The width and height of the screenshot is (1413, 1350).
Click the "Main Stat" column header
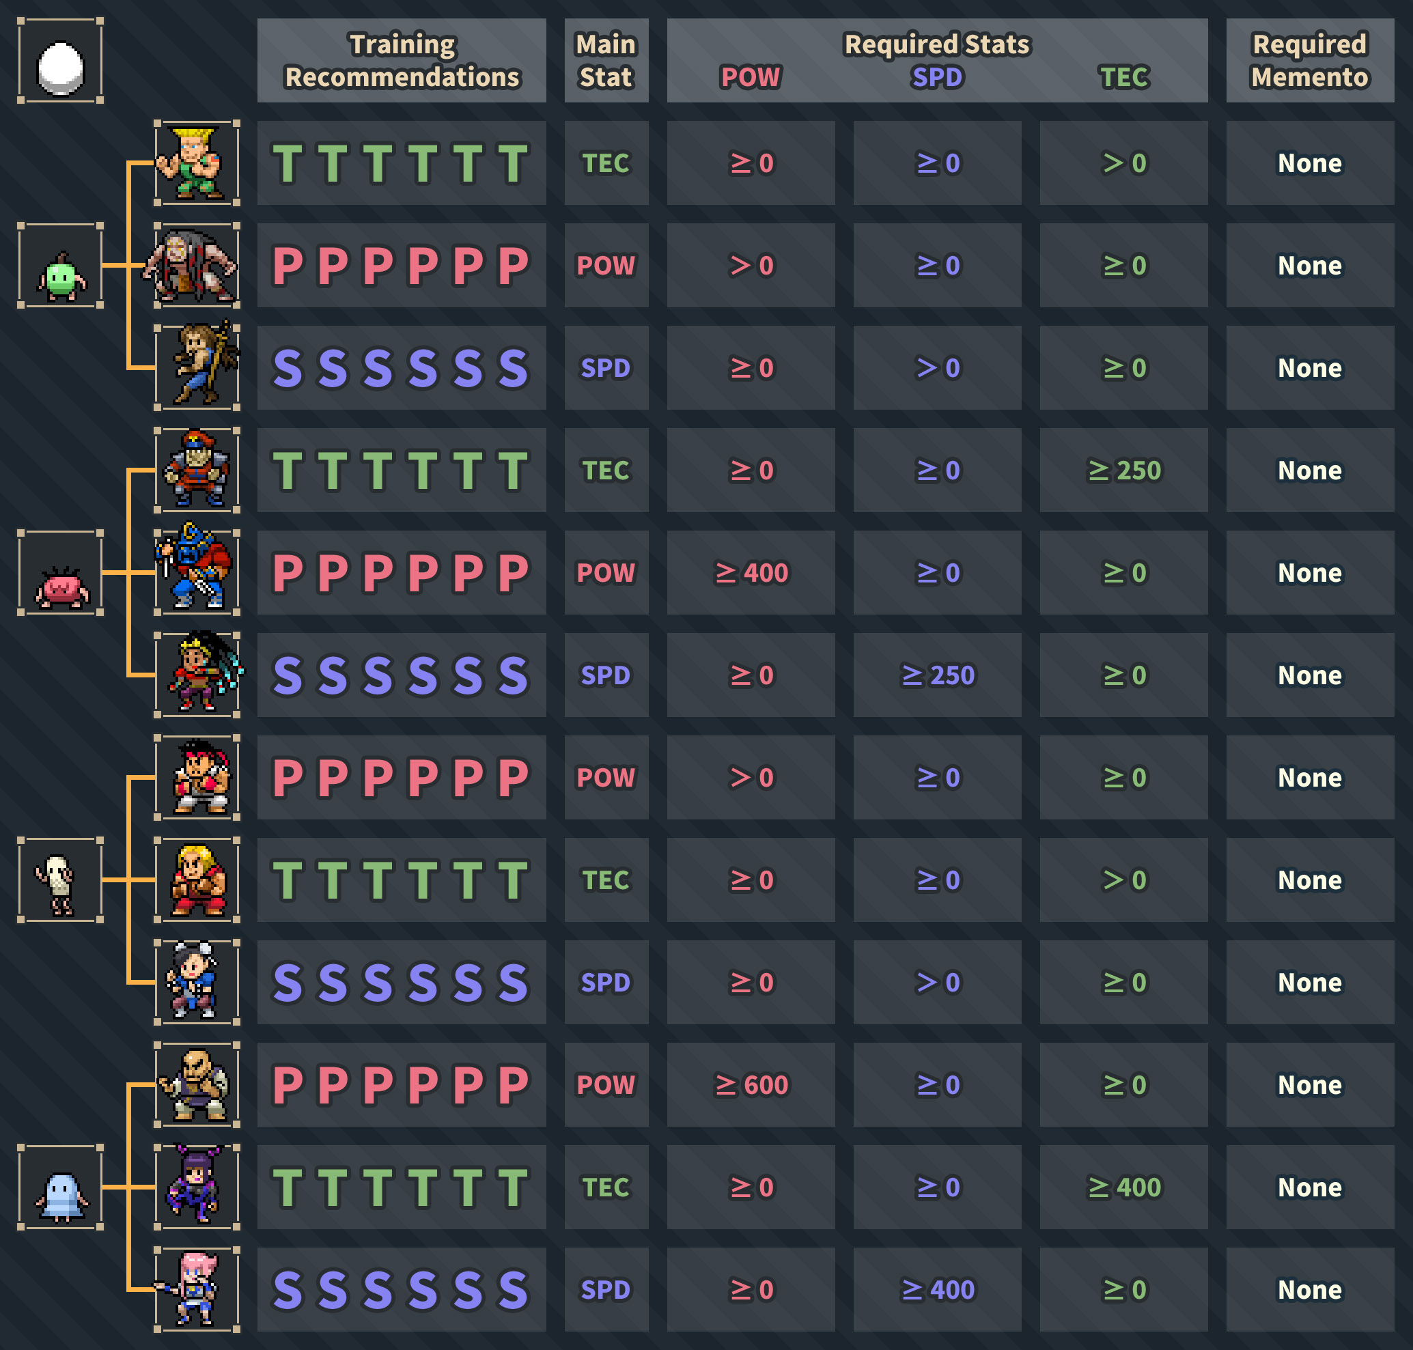coord(606,61)
